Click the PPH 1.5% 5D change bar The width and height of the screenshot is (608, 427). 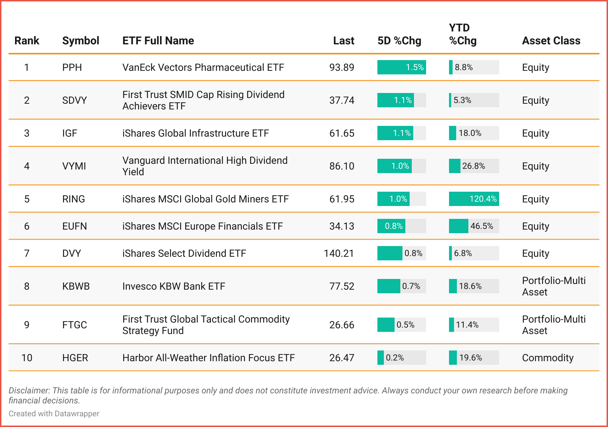pos(401,68)
